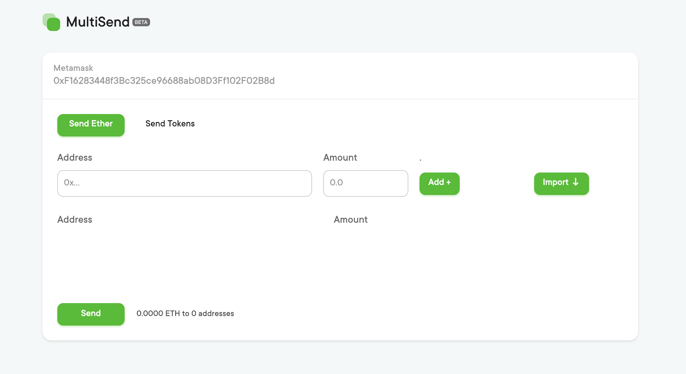The height and width of the screenshot is (374, 686).
Task: Click the down arrow icon in Import
Action: coord(576,182)
